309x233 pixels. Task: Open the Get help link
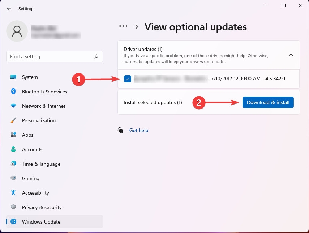click(x=139, y=130)
